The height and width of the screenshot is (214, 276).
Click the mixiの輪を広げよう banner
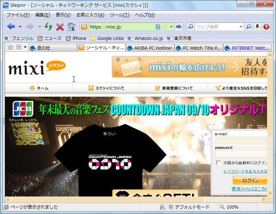(x=189, y=67)
